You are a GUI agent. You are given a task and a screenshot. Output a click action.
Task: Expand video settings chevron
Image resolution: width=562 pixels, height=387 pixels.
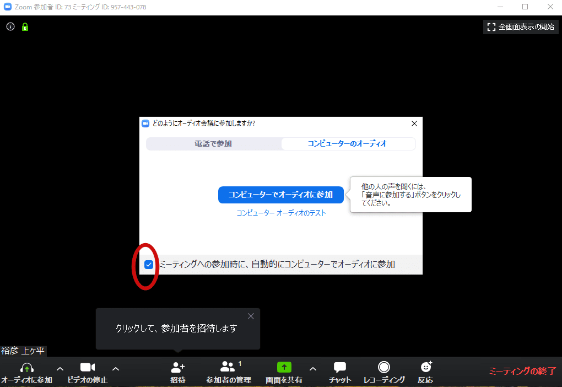(115, 369)
